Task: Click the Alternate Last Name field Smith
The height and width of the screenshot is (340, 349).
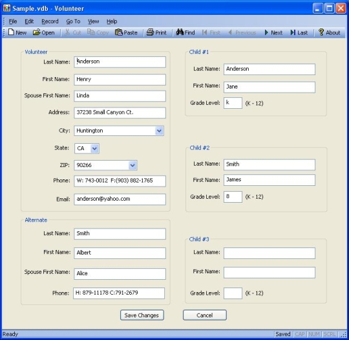Action: pos(120,234)
